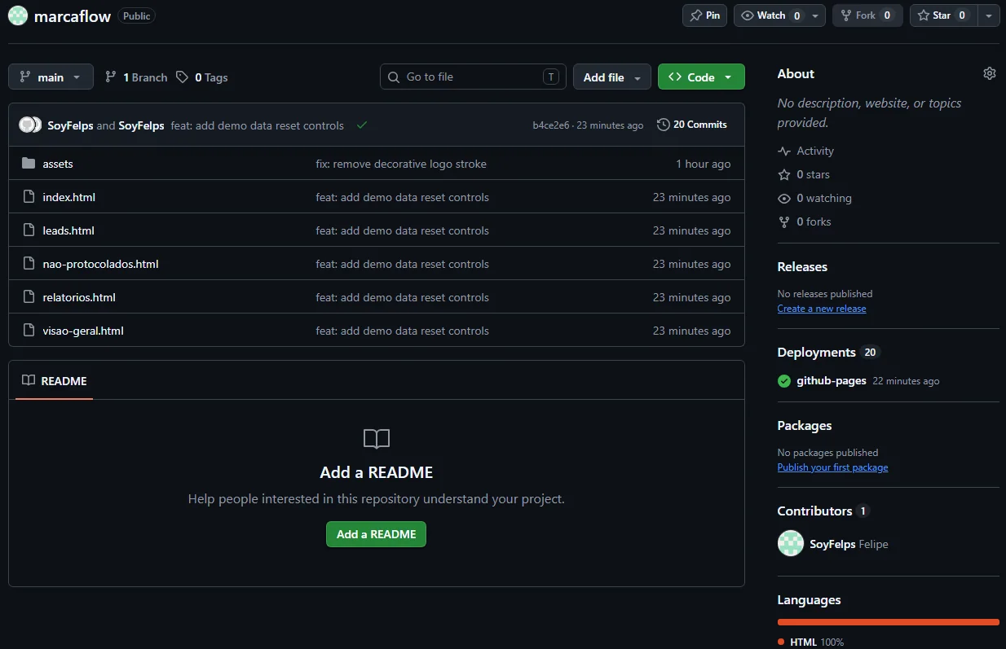This screenshot has width=1006, height=649.
Task: Open the SoyFelps Felipe contributor link
Action: tap(849, 544)
